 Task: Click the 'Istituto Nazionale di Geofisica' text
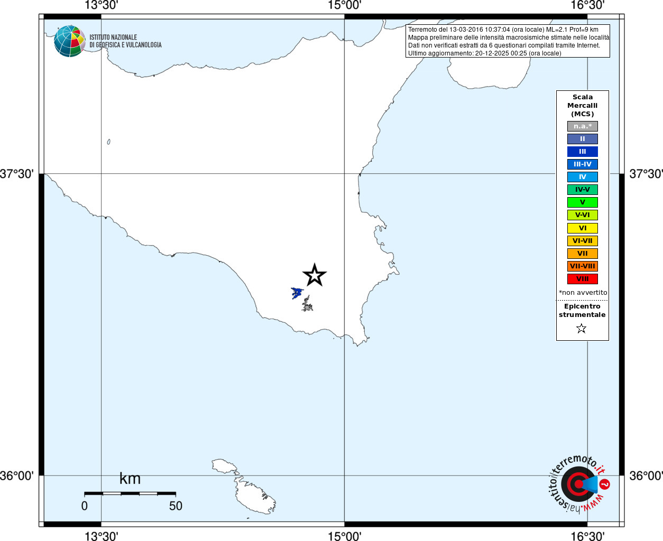[x=125, y=41]
